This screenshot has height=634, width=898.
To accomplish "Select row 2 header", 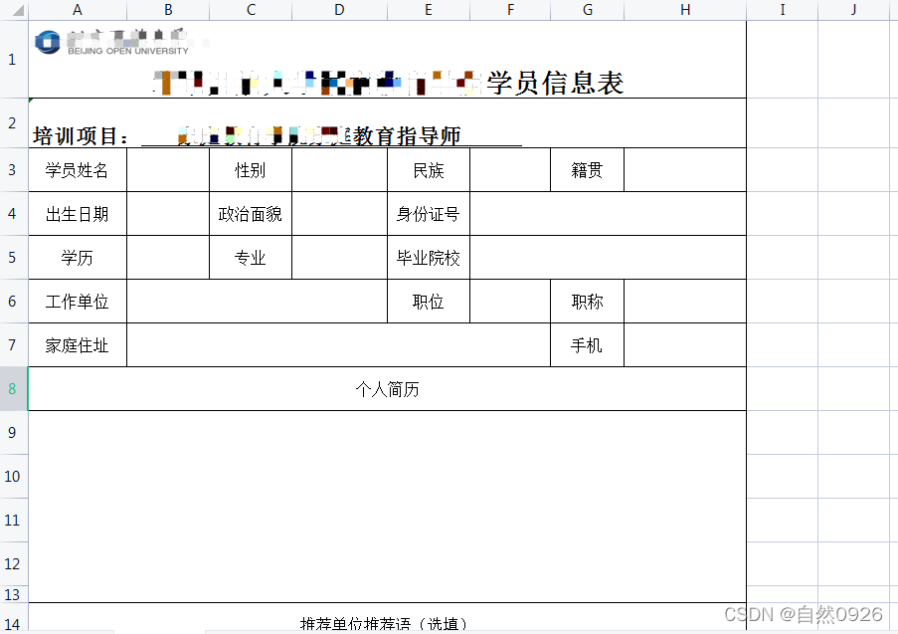I will pyautogui.click(x=14, y=122).
